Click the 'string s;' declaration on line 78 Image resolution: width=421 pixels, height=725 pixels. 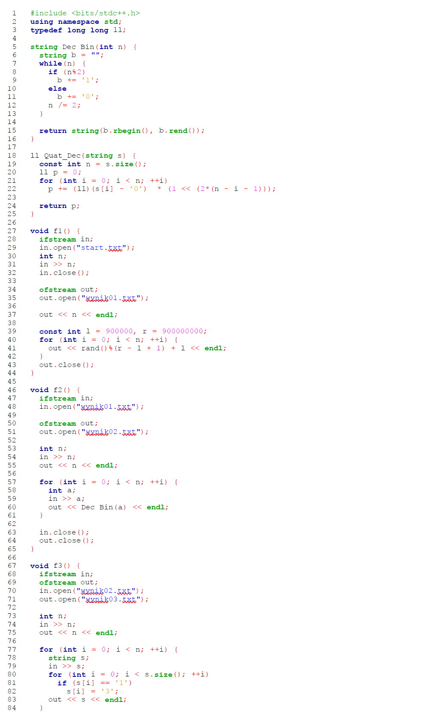69,658
